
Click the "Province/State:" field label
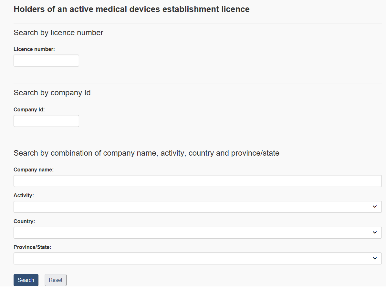click(x=32, y=247)
